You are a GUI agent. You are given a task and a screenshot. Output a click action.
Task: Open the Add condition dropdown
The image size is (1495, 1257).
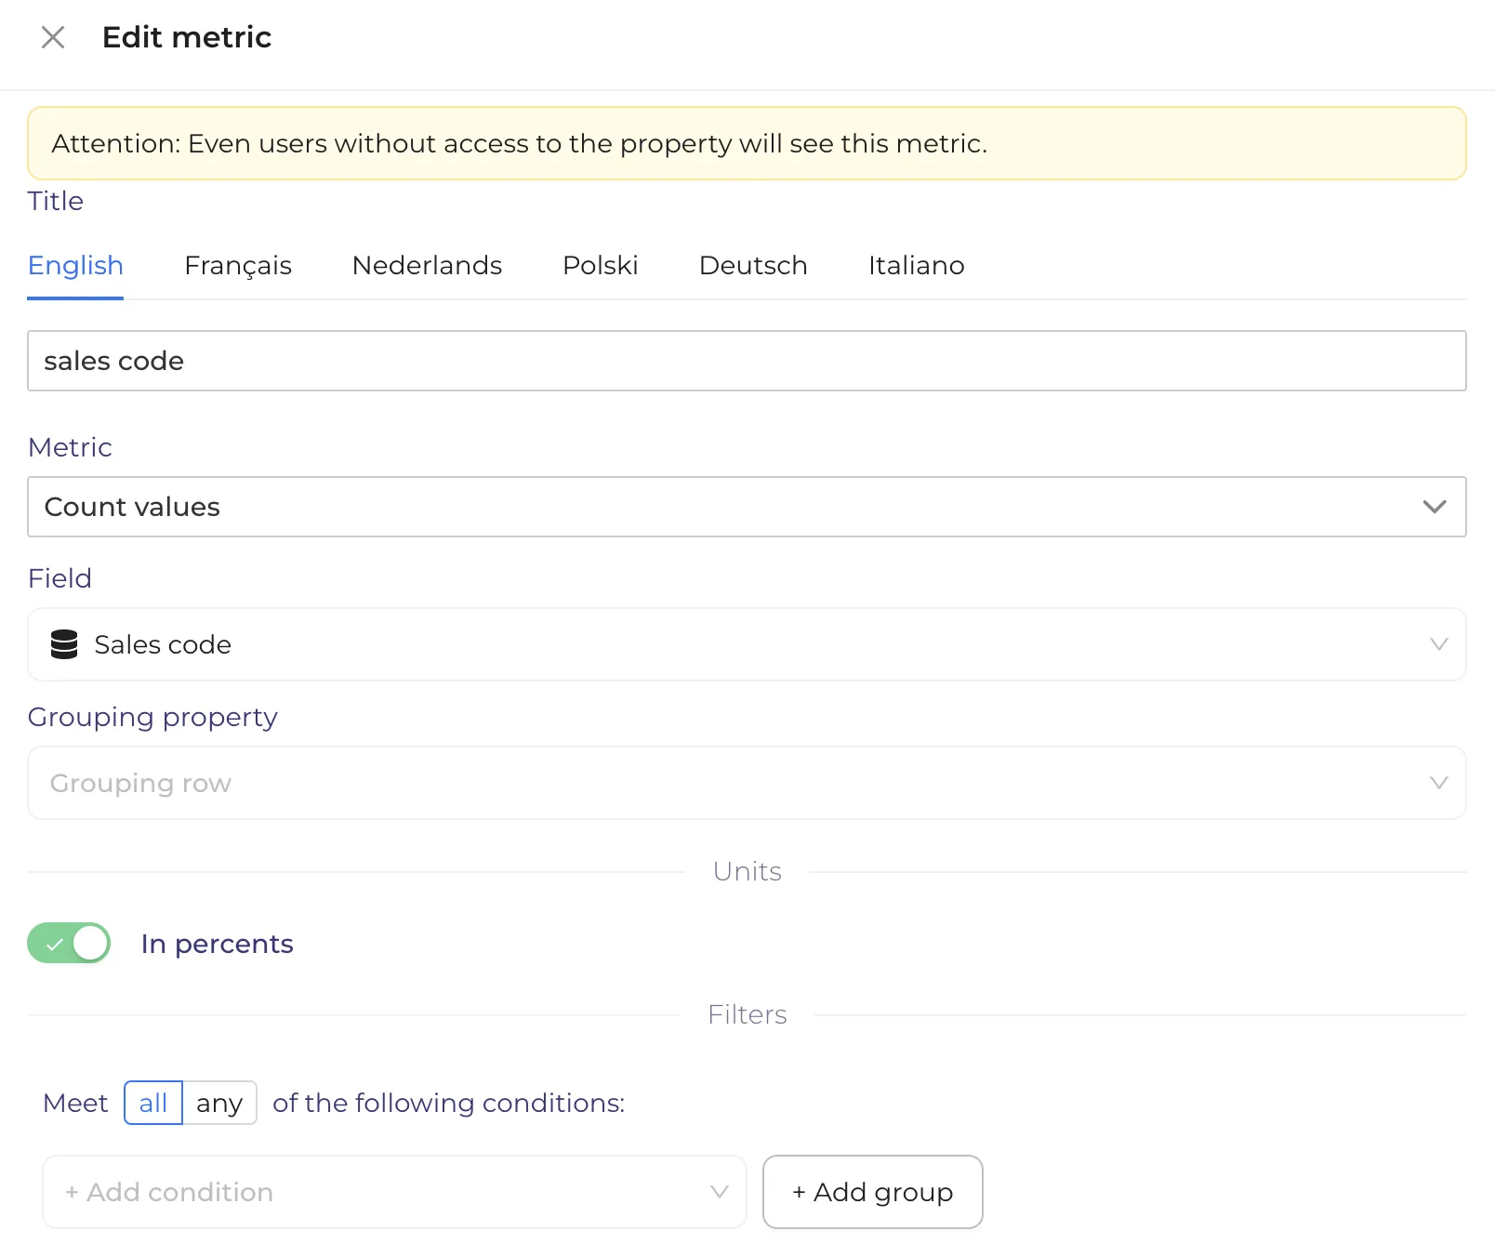(x=394, y=1192)
